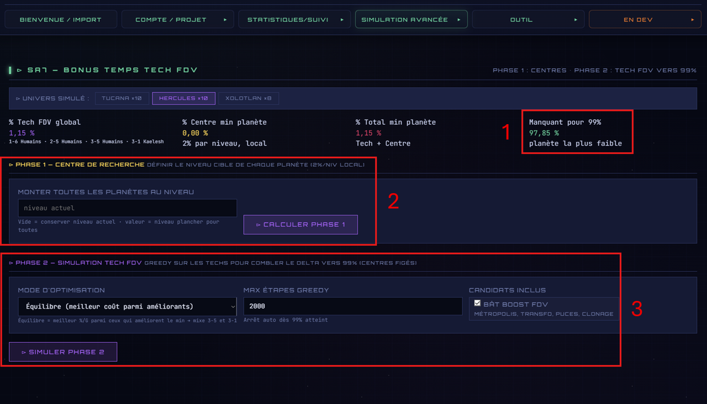Viewport: 707px width, 404px height.
Task: Click the niveau actuel input field
Action: [x=128, y=208]
